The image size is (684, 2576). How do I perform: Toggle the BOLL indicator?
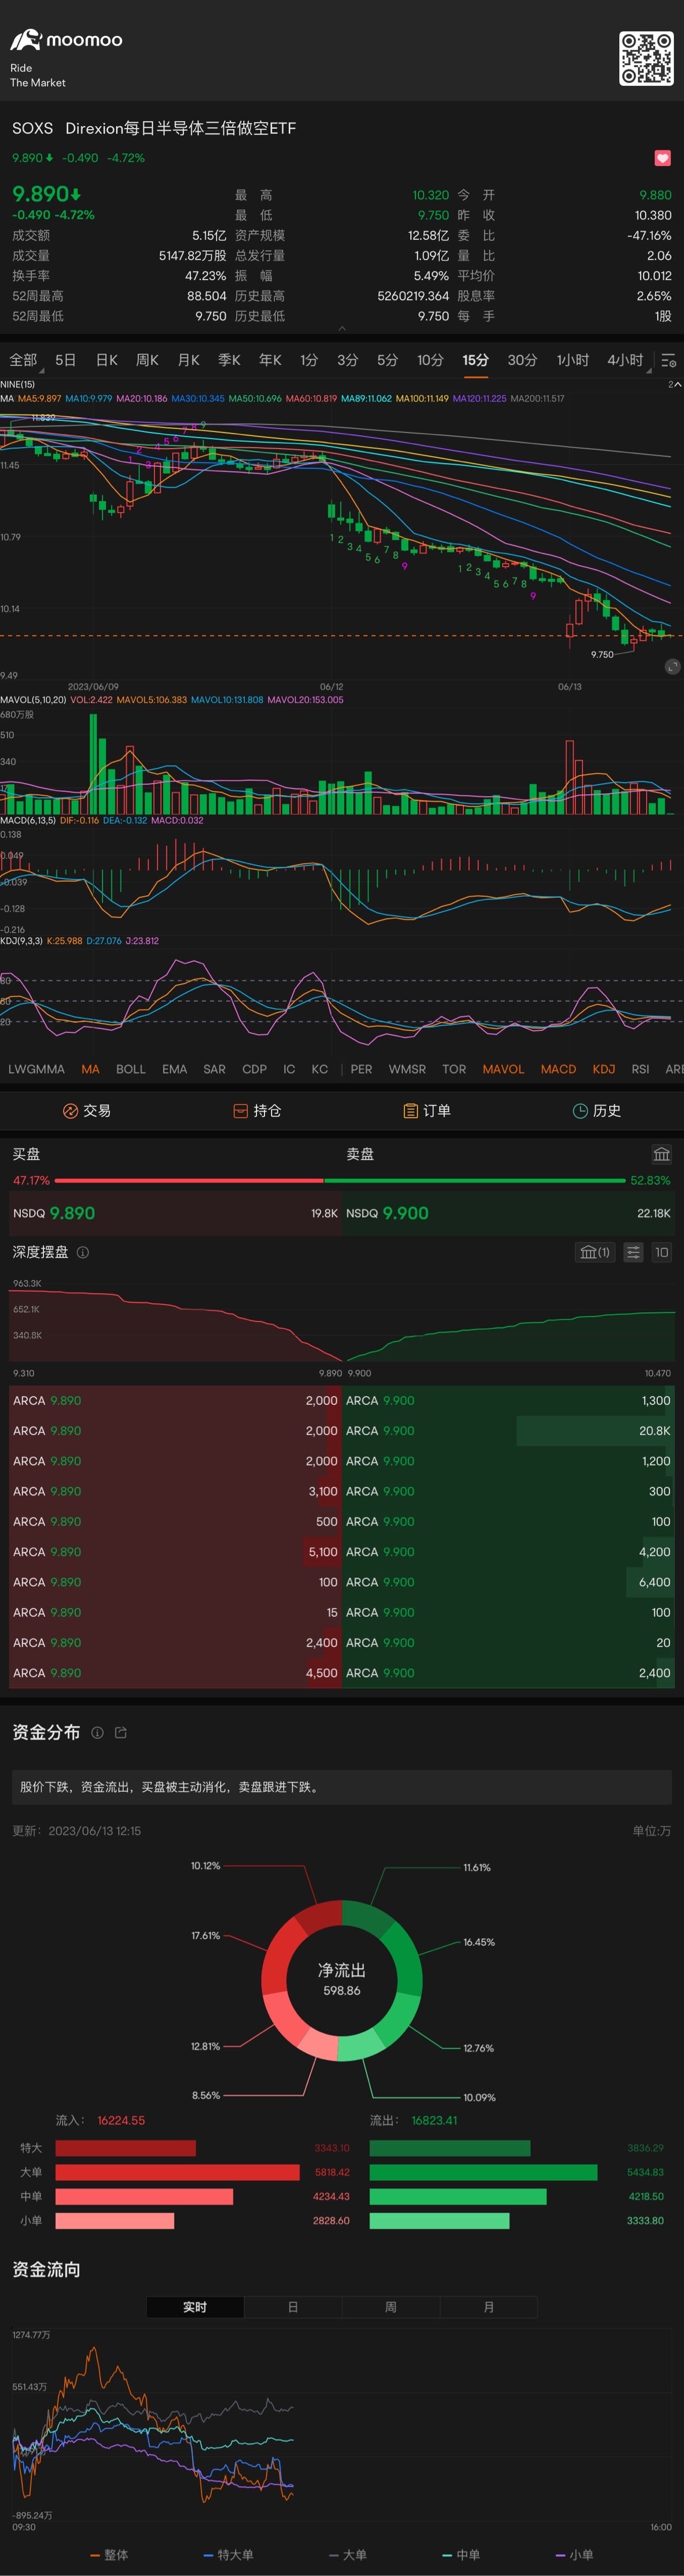131,1069
